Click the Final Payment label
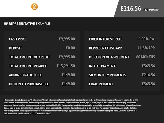 [x=101, y=84]
